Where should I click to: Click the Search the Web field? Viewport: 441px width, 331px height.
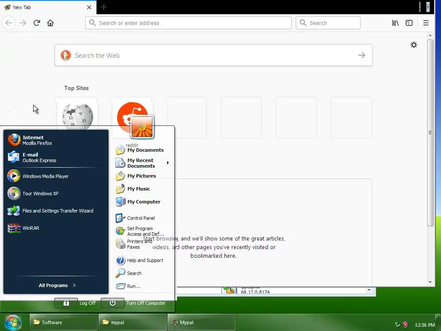(x=214, y=55)
